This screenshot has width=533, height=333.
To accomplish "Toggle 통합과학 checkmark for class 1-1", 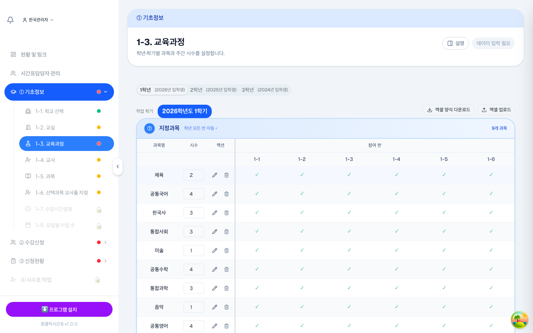I will pyautogui.click(x=257, y=288).
